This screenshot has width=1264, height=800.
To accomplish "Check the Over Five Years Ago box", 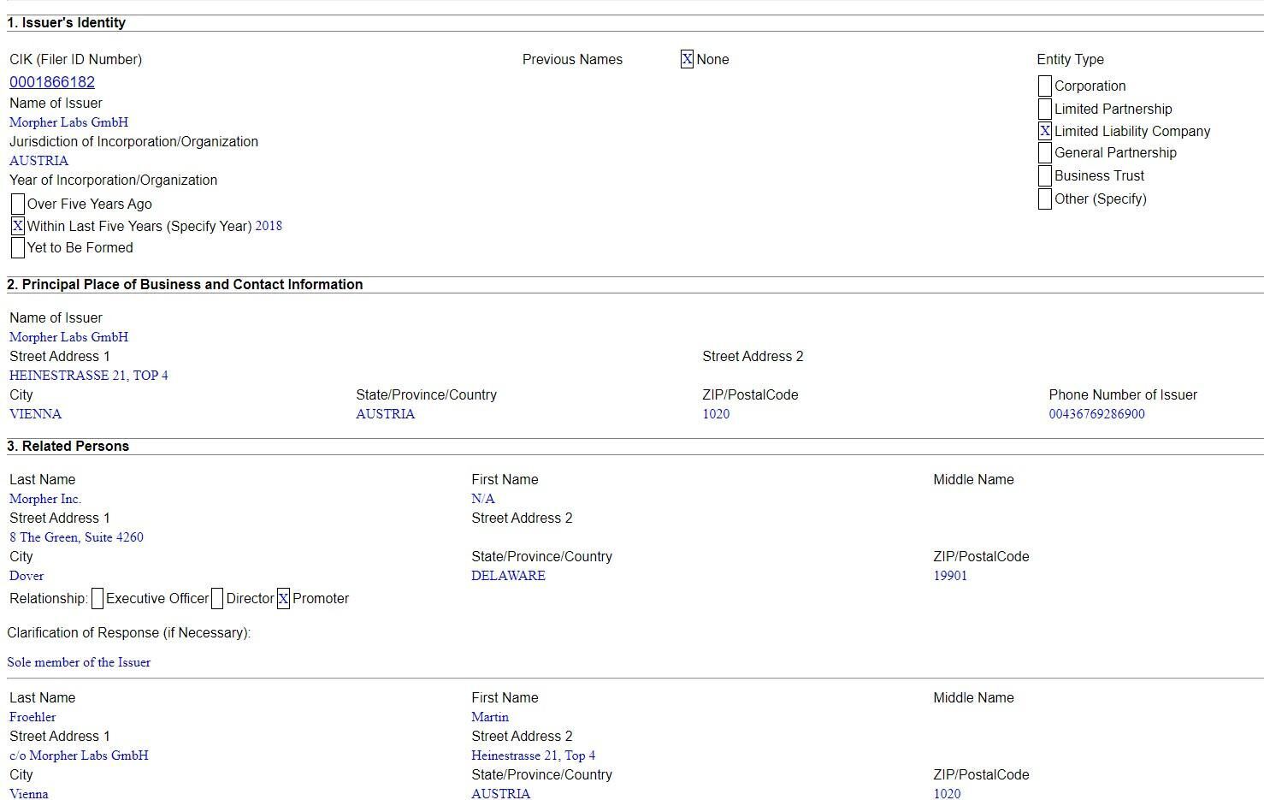I will click(17, 204).
